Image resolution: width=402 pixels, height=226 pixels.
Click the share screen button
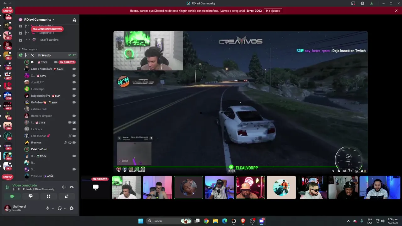[30, 196]
